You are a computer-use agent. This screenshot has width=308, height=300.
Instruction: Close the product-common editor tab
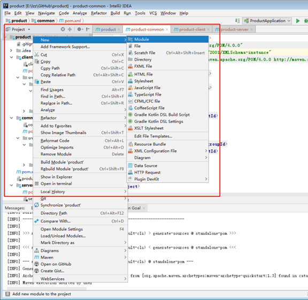pyautogui.click(x=167, y=29)
